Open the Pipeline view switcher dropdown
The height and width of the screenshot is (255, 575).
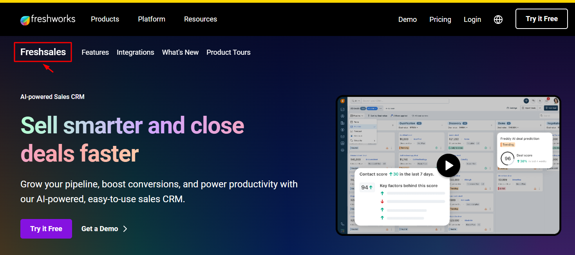357,116
